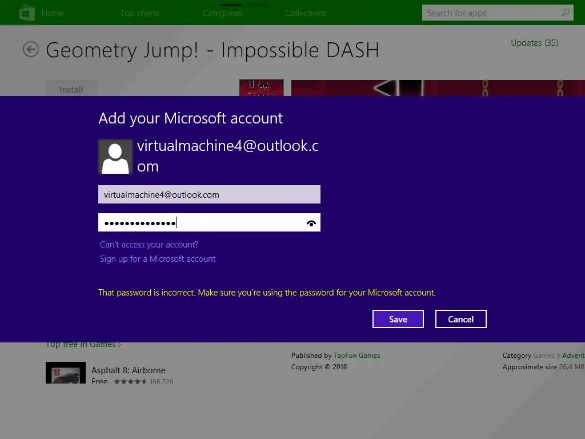The width and height of the screenshot is (585, 439).
Task: Click the email address input field
Action: coord(209,194)
